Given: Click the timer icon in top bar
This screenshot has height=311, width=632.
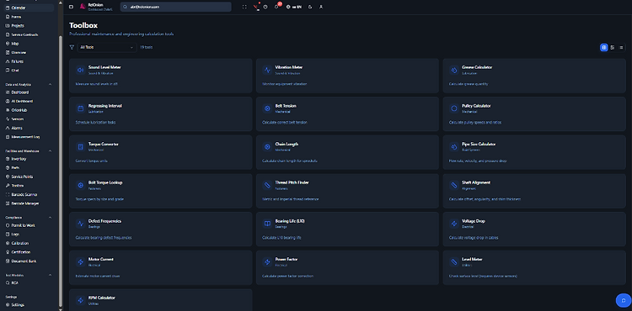Looking at the screenshot, I should [265, 7].
